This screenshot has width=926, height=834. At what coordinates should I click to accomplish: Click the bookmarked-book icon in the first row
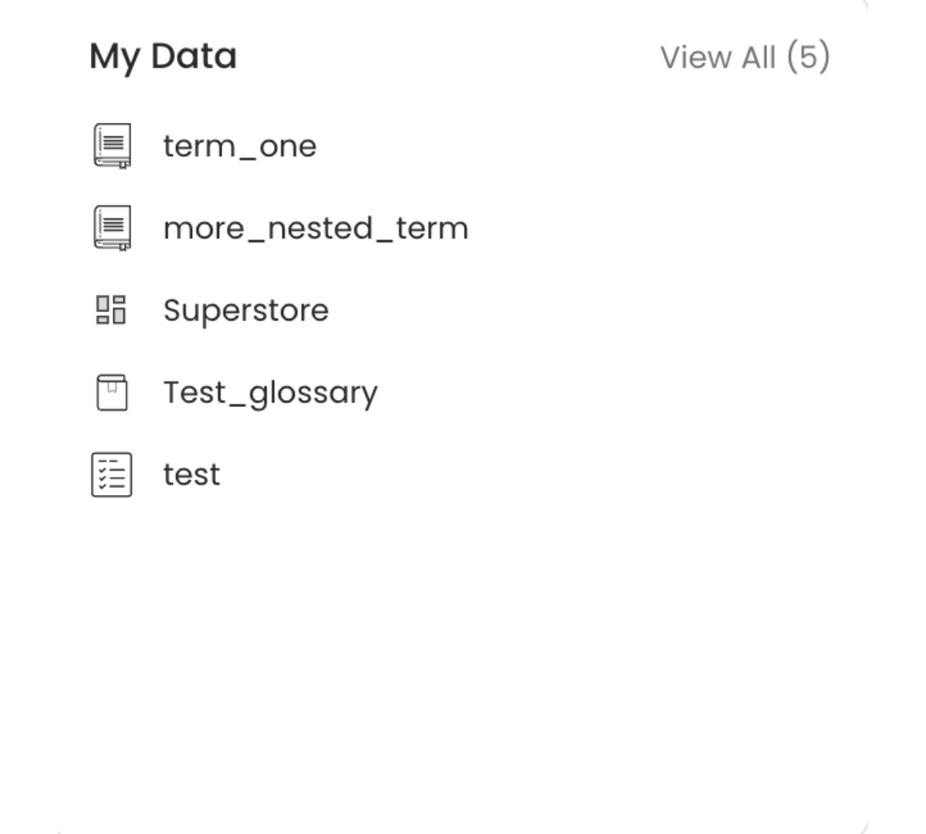[112, 146]
